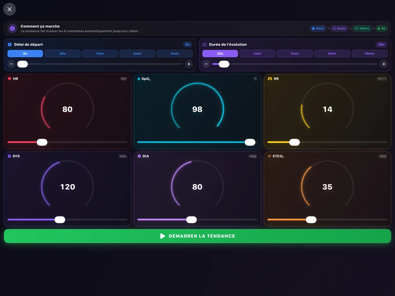The width and height of the screenshot is (395, 296).
Task: Click the HR target slider track
Action: 67,142
